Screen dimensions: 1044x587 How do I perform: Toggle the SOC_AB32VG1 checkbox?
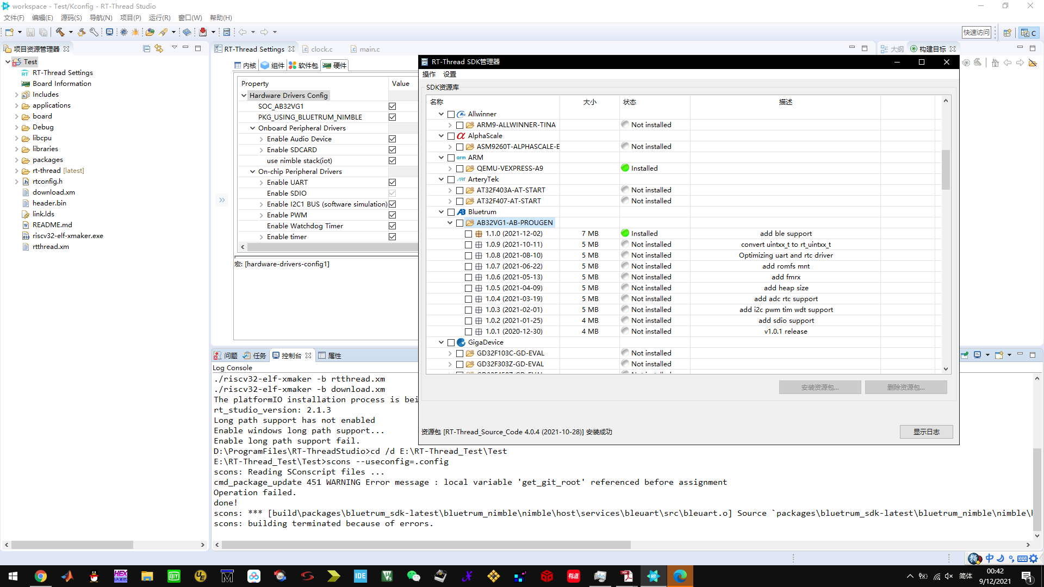[x=392, y=107]
